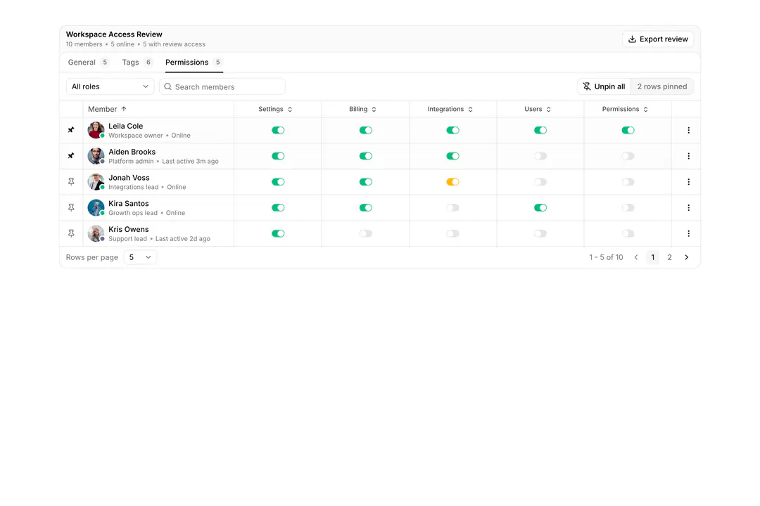Click the Unpin all button

click(x=604, y=86)
